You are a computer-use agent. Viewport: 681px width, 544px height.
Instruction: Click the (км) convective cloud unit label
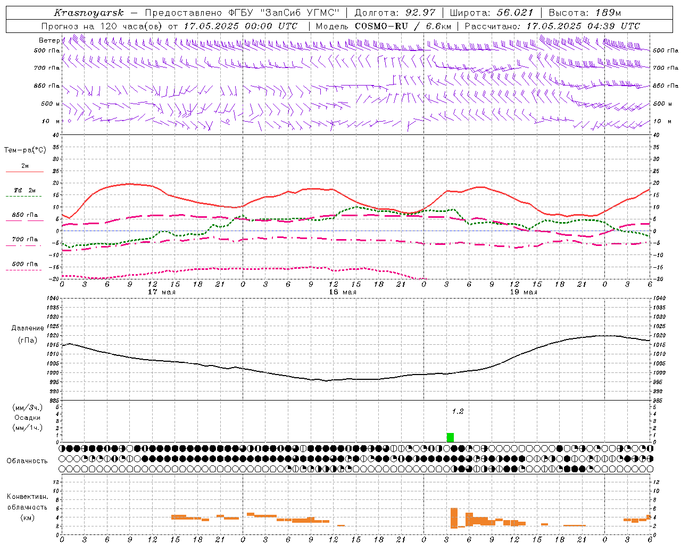coord(28,517)
